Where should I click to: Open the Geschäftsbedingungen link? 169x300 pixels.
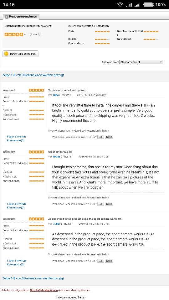tap(44, 290)
